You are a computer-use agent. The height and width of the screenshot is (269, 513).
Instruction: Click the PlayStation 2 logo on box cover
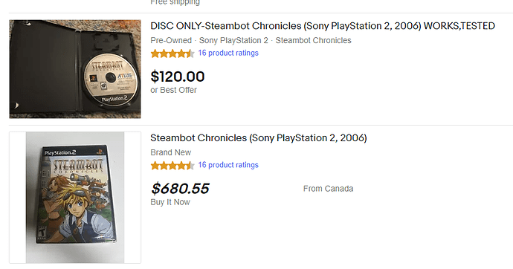(x=60, y=152)
